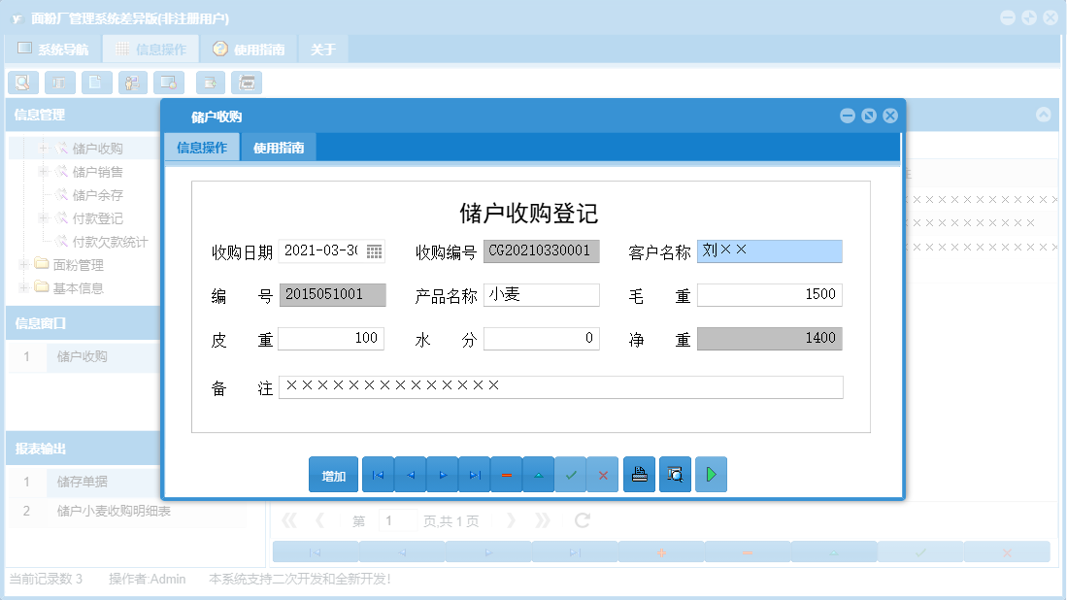Click the last toolbar icon for exiting system
Image resolution: width=1067 pixels, height=600 pixels.
247,83
